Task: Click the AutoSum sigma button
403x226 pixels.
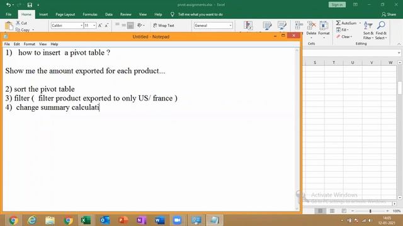Action: [x=346, y=23]
